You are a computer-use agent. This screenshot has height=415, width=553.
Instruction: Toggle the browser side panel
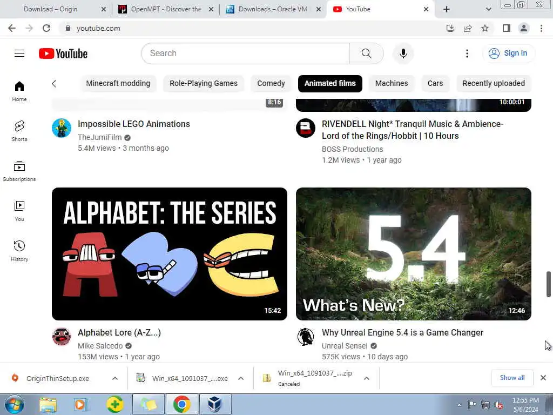pos(507,28)
